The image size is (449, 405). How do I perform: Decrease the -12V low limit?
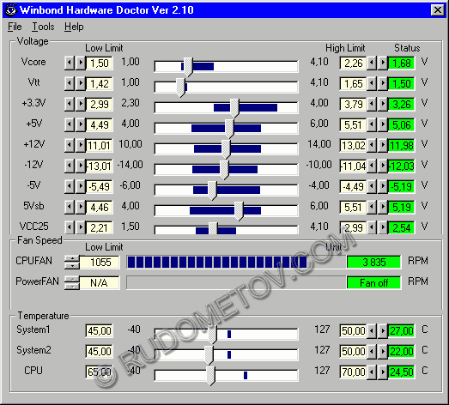pyautogui.click(x=70, y=166)
